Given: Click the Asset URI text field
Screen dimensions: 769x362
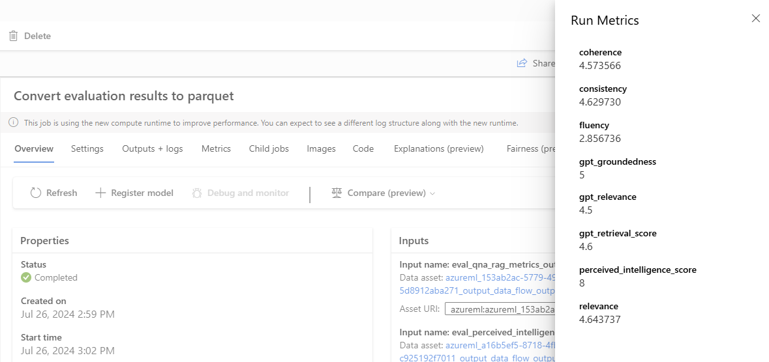Looking at the screenshot, I should point(500,309).
